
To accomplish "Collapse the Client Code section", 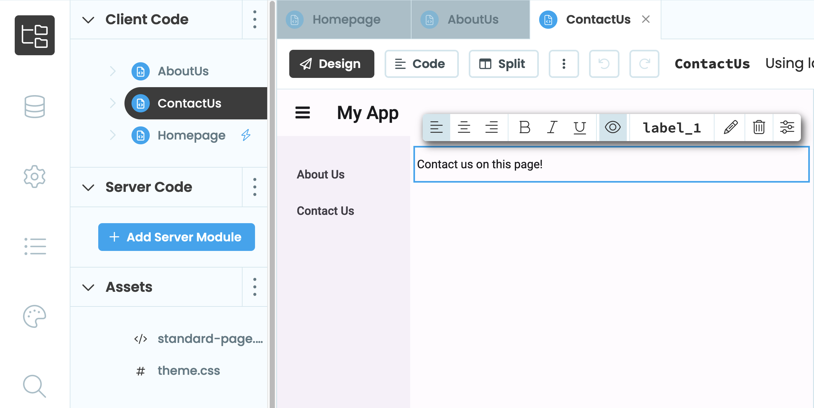I will click(88, 19).
